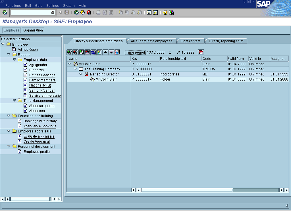Open the Functions menu
The image size is (291, 211).
(x=13, y=6)
